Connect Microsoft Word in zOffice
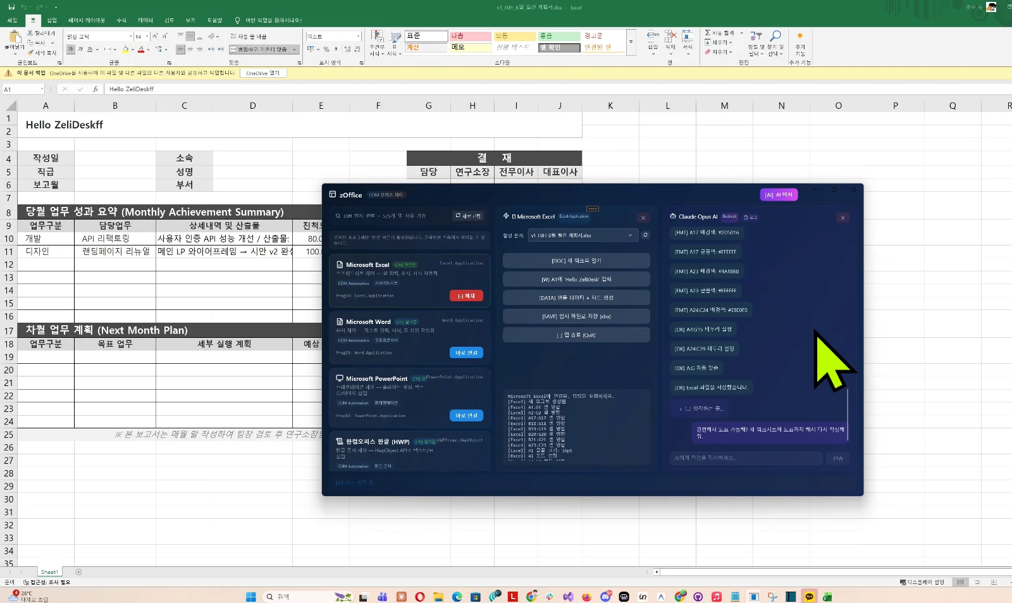 [x=466, y=353]
